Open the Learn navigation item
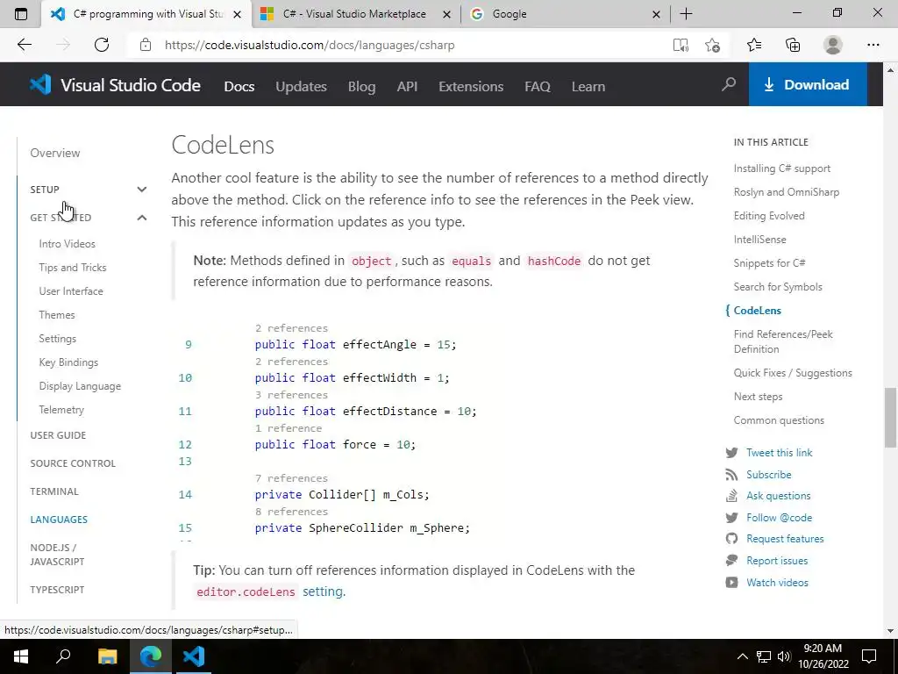This screenshot has width=898, height=674. 588,87
